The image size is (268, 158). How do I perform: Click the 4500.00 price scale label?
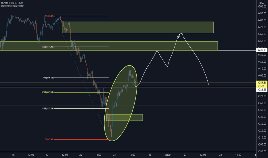coord(262,7)
